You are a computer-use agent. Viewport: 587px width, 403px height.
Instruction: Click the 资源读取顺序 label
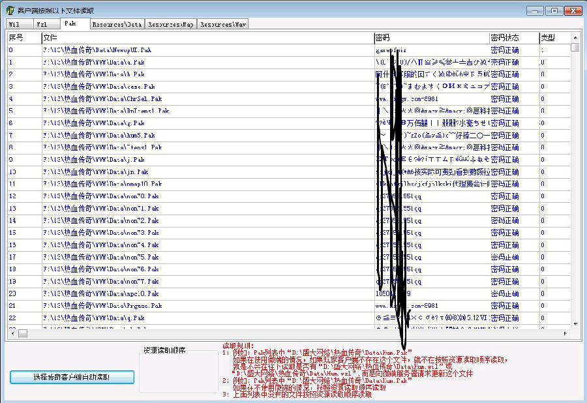tap(164, 350)
